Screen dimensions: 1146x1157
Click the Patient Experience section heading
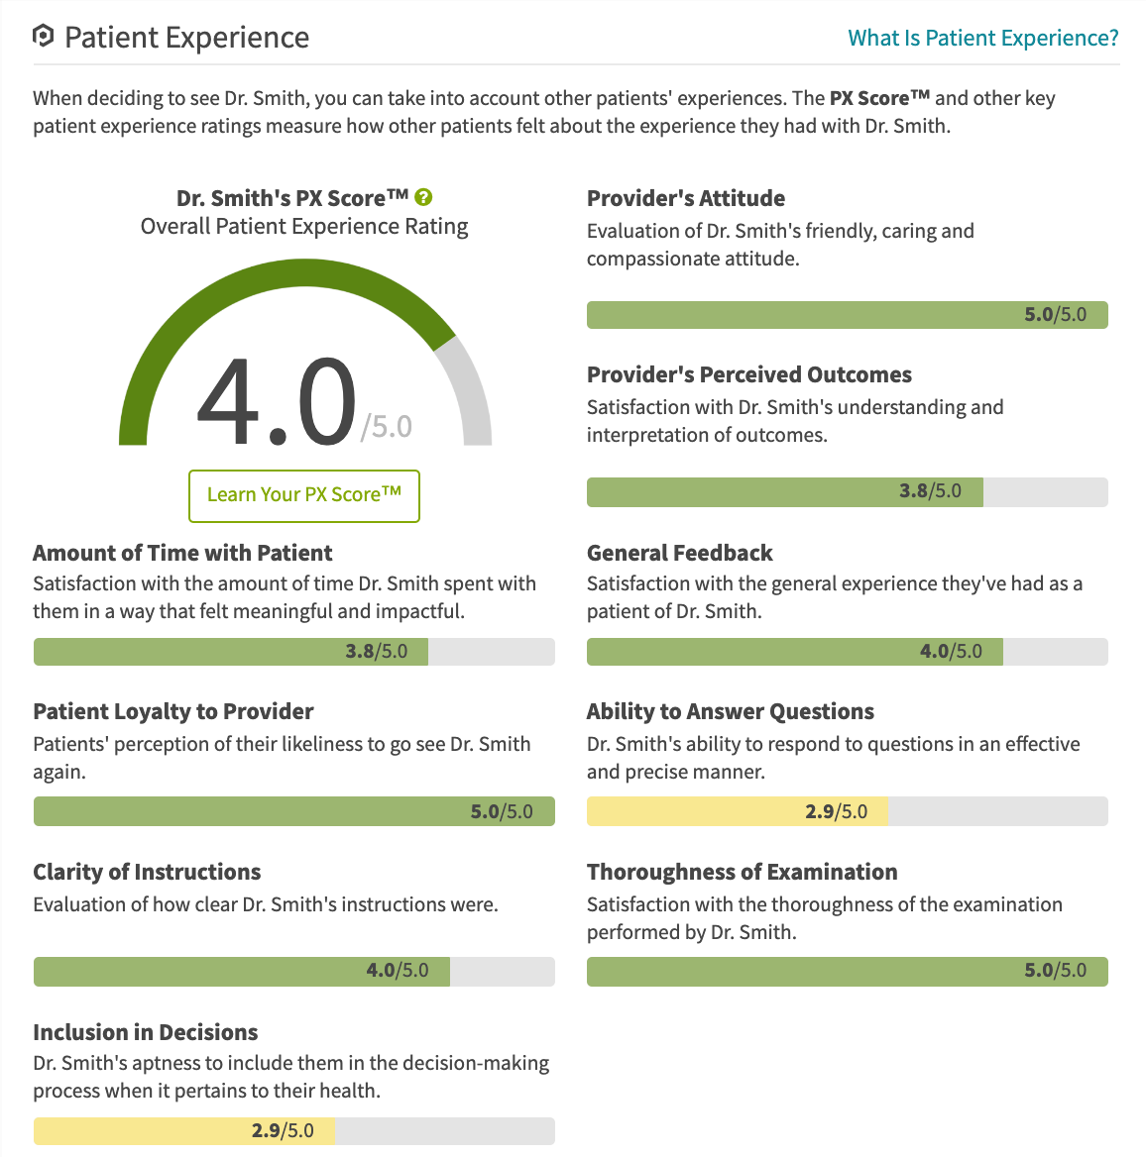coord(186,38)
